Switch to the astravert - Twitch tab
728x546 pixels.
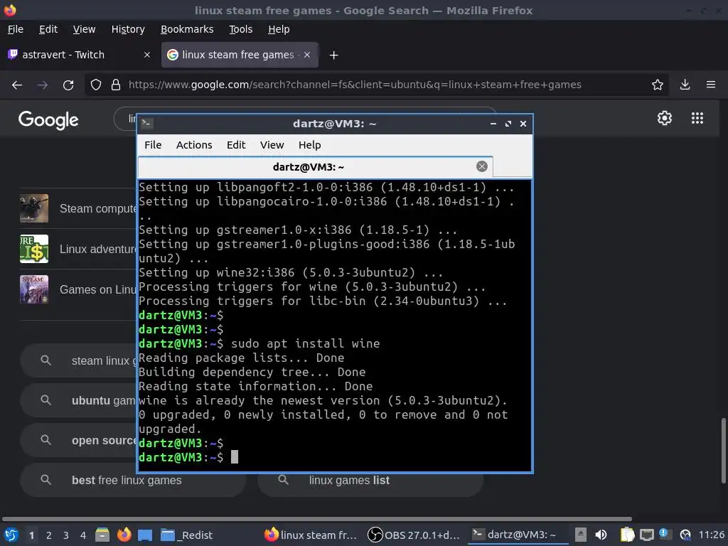point(80,55)
